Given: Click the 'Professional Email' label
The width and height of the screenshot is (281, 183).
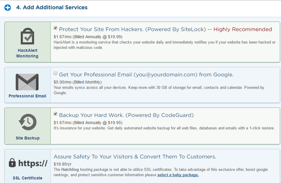Looking at the screenshot, I should (27, 96).
